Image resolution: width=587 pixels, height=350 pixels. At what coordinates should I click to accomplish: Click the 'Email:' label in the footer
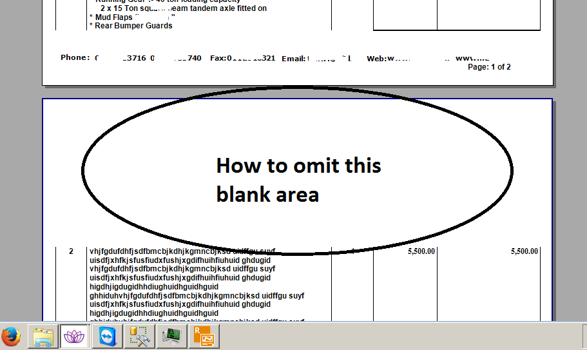pos(294,59)
